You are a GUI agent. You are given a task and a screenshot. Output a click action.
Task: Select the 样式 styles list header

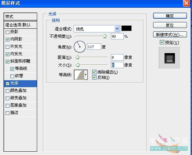coord(20,17)
